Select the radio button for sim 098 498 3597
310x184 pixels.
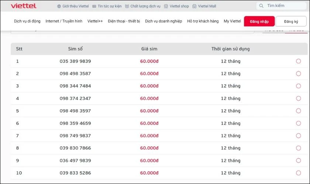click(298, 111)
